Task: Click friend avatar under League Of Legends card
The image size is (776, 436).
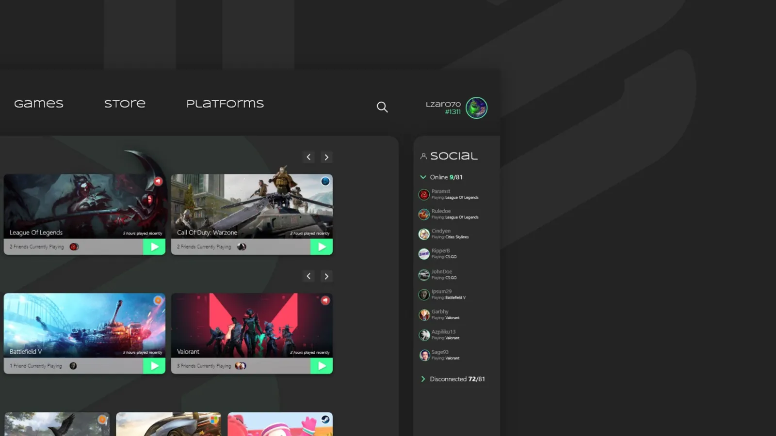Action: pos(74,247)
